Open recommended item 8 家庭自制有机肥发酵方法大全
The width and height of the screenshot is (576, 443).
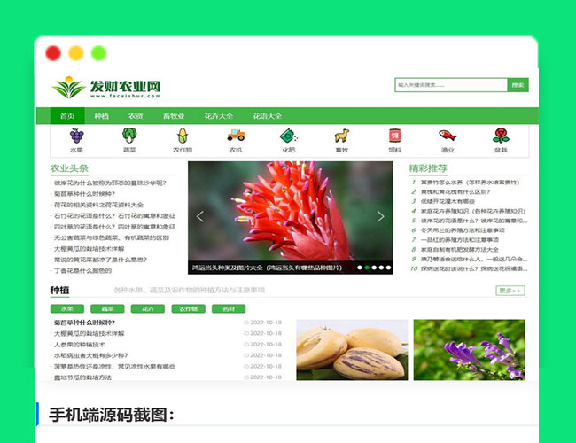click(460, 250)
